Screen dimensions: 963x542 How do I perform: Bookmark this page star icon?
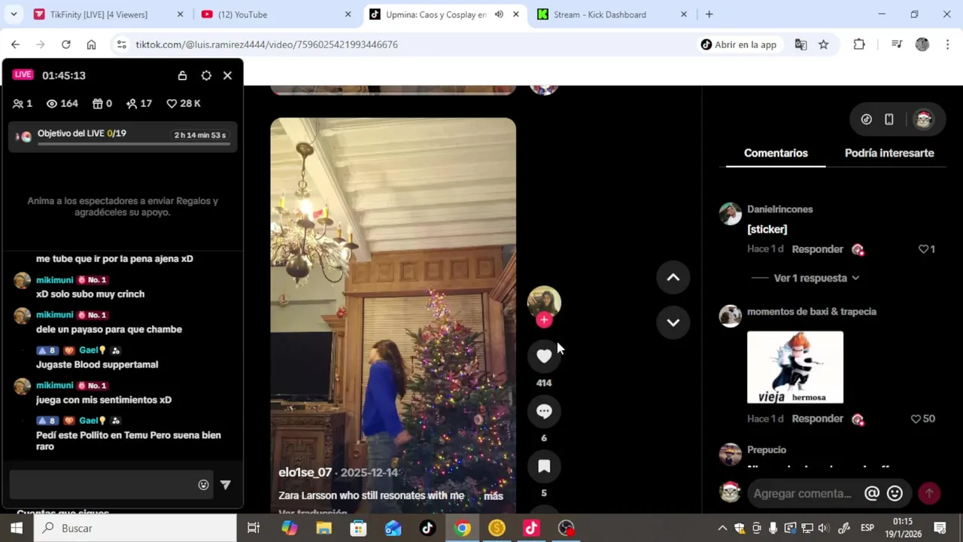[x=824, y=44]
